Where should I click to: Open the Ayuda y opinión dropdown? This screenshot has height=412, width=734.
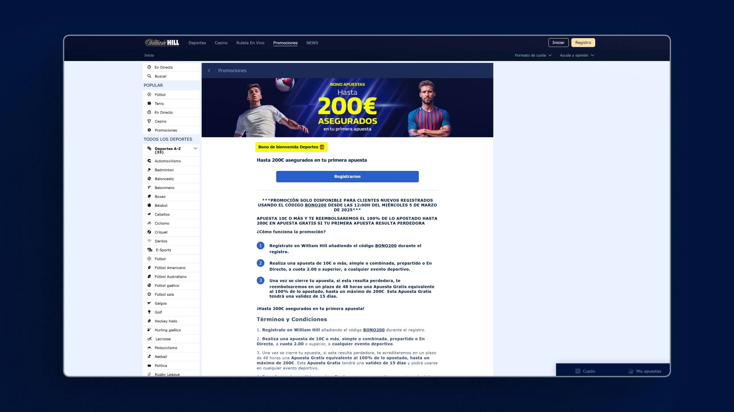click(577, 55)
